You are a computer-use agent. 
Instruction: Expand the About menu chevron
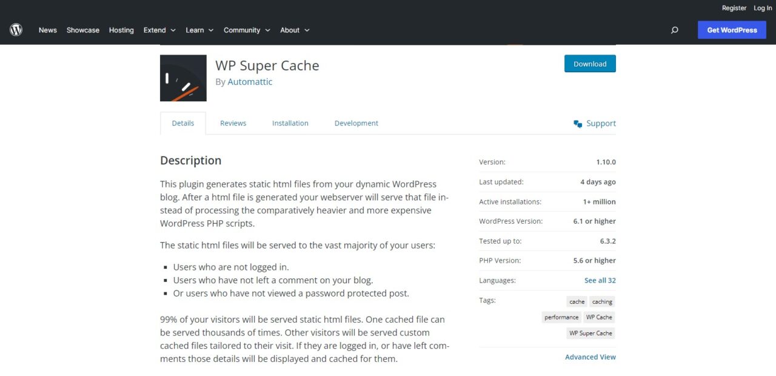[307, 30]
